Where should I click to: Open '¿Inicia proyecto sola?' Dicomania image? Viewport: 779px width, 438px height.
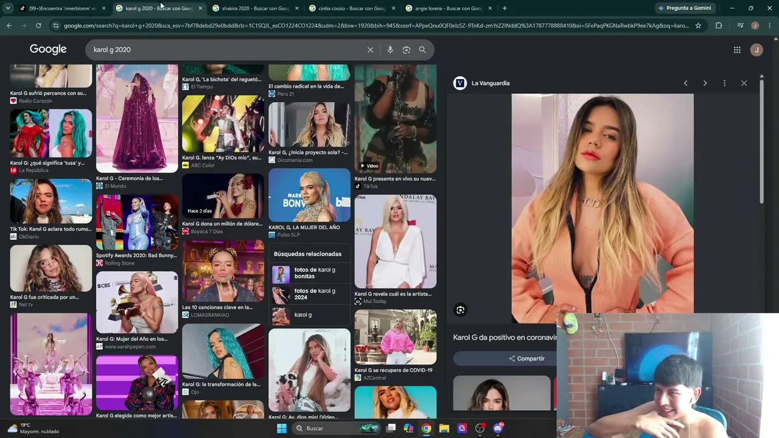coord(309,125)
